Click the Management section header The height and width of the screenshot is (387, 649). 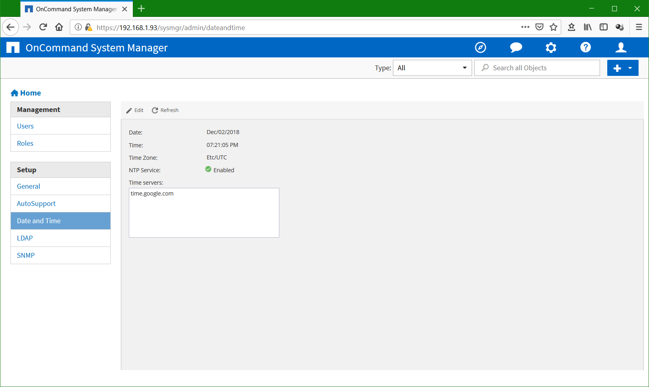(x=61, y=110)
